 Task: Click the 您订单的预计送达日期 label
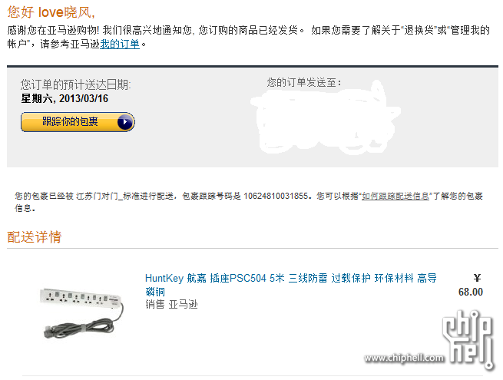tap(76, 84)
